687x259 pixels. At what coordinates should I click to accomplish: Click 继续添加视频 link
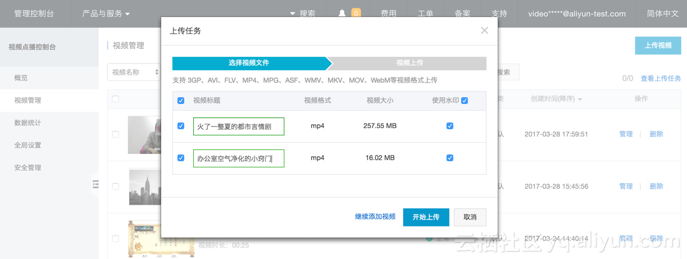click(375, 217)
